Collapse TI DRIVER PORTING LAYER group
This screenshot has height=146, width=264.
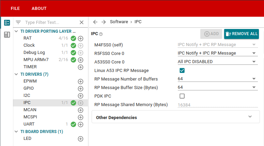pos(16,31)
